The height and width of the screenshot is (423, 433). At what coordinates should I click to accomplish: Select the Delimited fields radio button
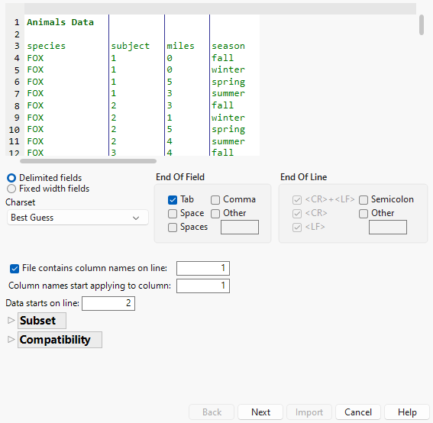(x=11, y=178)
